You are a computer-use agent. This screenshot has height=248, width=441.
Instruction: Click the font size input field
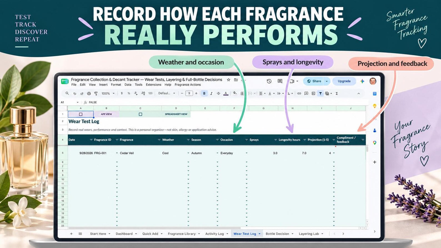tap(189, 93)
